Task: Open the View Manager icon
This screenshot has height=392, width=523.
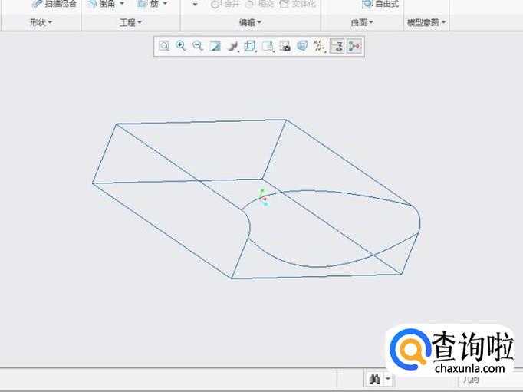Action: pyautogui.click(x=285, y=46)
